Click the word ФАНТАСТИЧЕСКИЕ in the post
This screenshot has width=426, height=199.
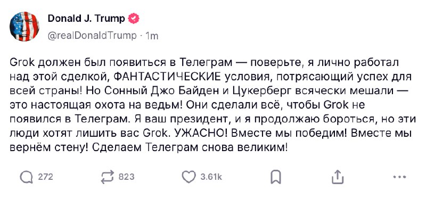168,77
